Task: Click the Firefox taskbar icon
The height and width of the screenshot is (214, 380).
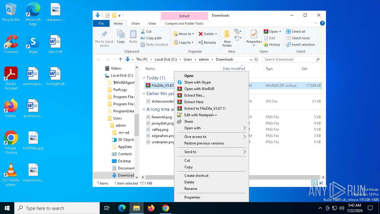Action: tap(151, 208)
